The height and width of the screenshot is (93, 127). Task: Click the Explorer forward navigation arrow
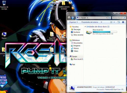(x=72, y=18)
